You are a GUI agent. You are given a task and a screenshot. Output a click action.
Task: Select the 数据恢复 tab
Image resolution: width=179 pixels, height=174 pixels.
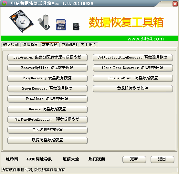(x=50, y=44)
